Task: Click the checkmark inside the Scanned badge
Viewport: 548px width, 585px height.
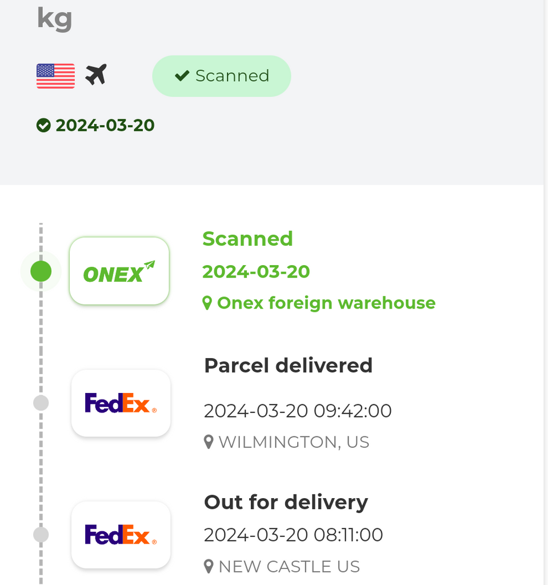Action: pos(182,76)
